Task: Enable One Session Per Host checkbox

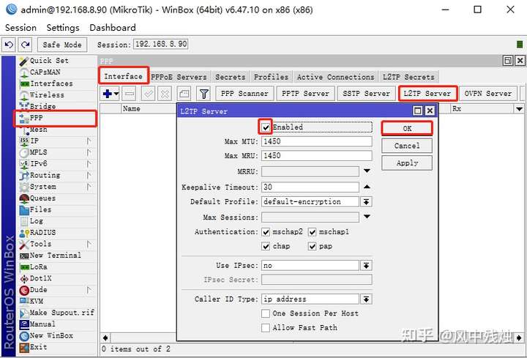Action: click(266, 313)
